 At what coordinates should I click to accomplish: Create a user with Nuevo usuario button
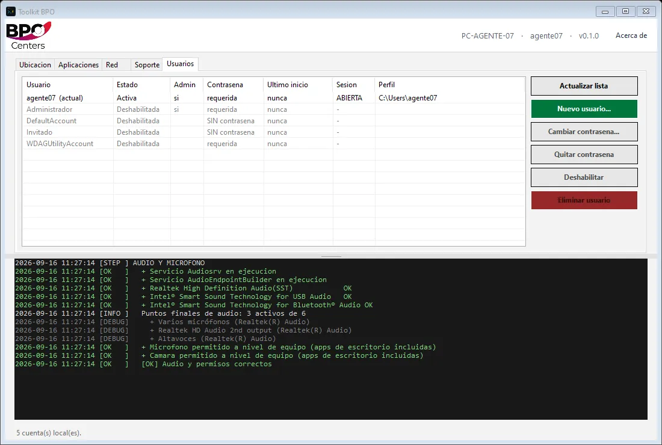click(584, 109)
